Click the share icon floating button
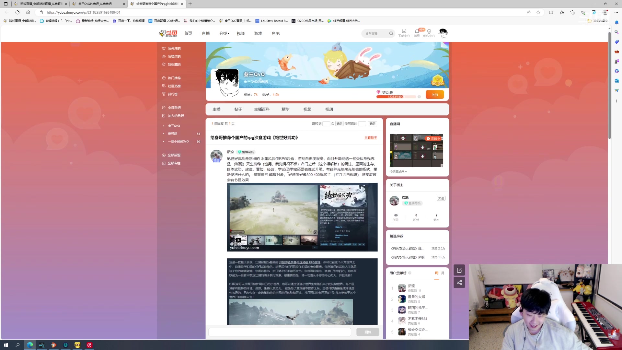The height and width of the screenshot is (350, 622). (459, 283)
